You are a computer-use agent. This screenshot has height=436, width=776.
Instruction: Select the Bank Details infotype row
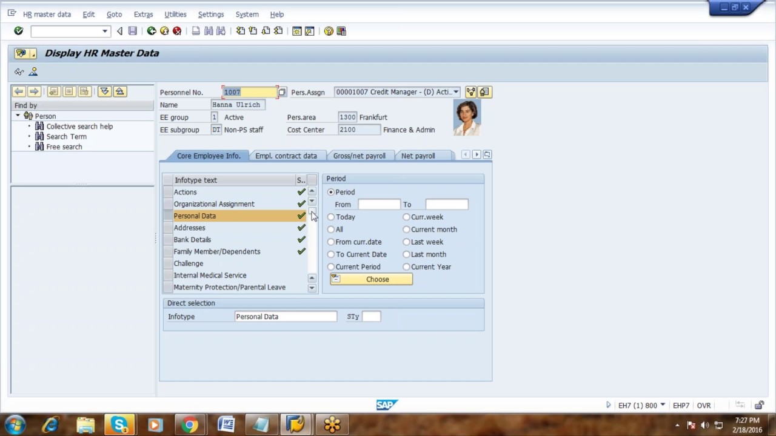coord(235,240)
